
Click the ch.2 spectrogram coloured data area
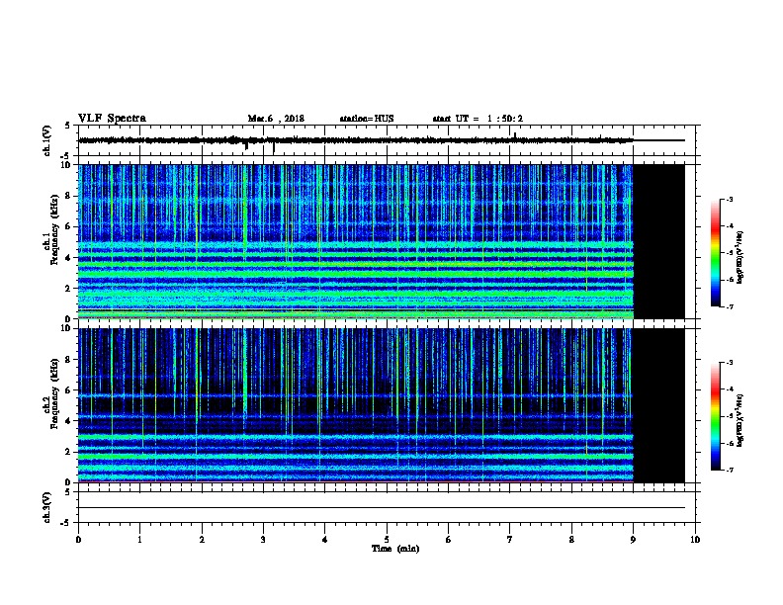pos(356,405)
